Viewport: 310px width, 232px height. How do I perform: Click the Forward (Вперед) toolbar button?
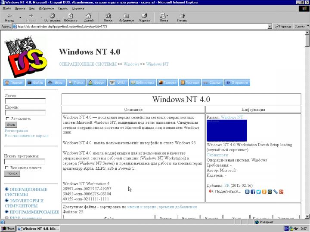[x=31, y=18]
